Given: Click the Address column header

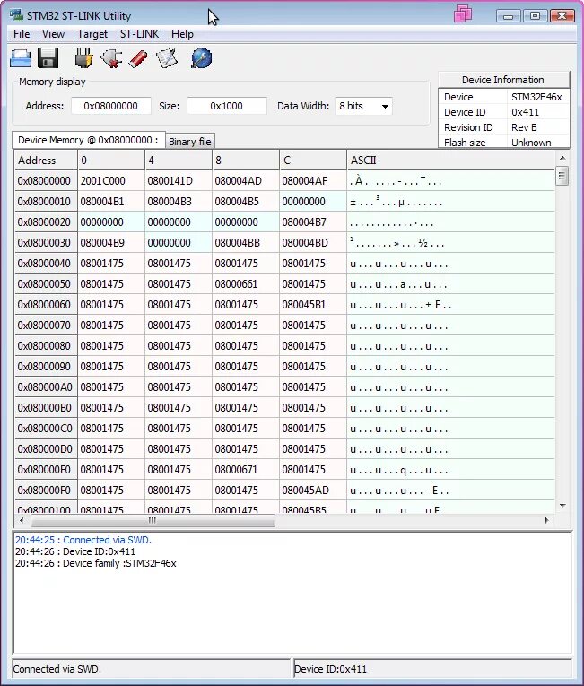Looking at the screenshot, I should click(46, 161).
